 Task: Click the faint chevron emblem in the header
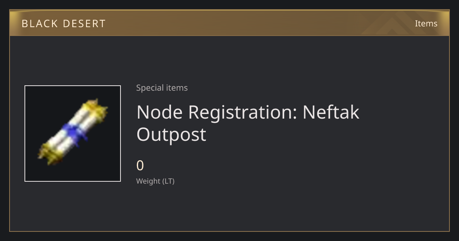point(398,23)
